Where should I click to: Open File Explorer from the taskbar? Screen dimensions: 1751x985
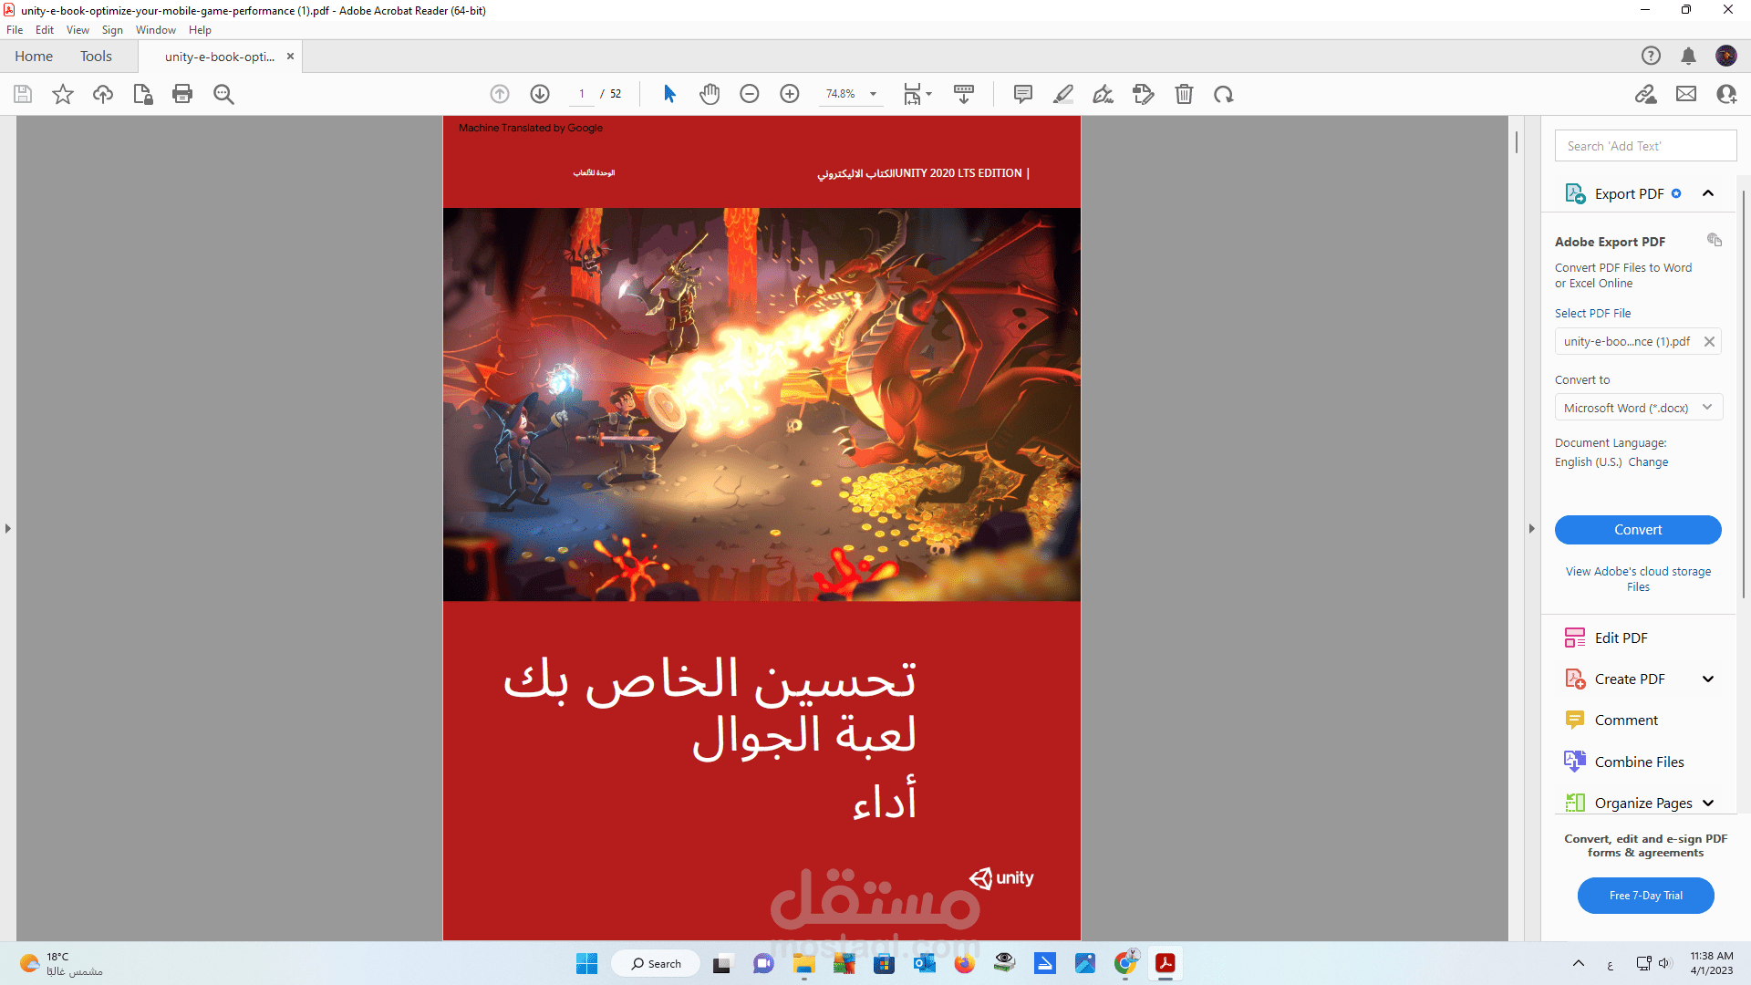(803, 963)
